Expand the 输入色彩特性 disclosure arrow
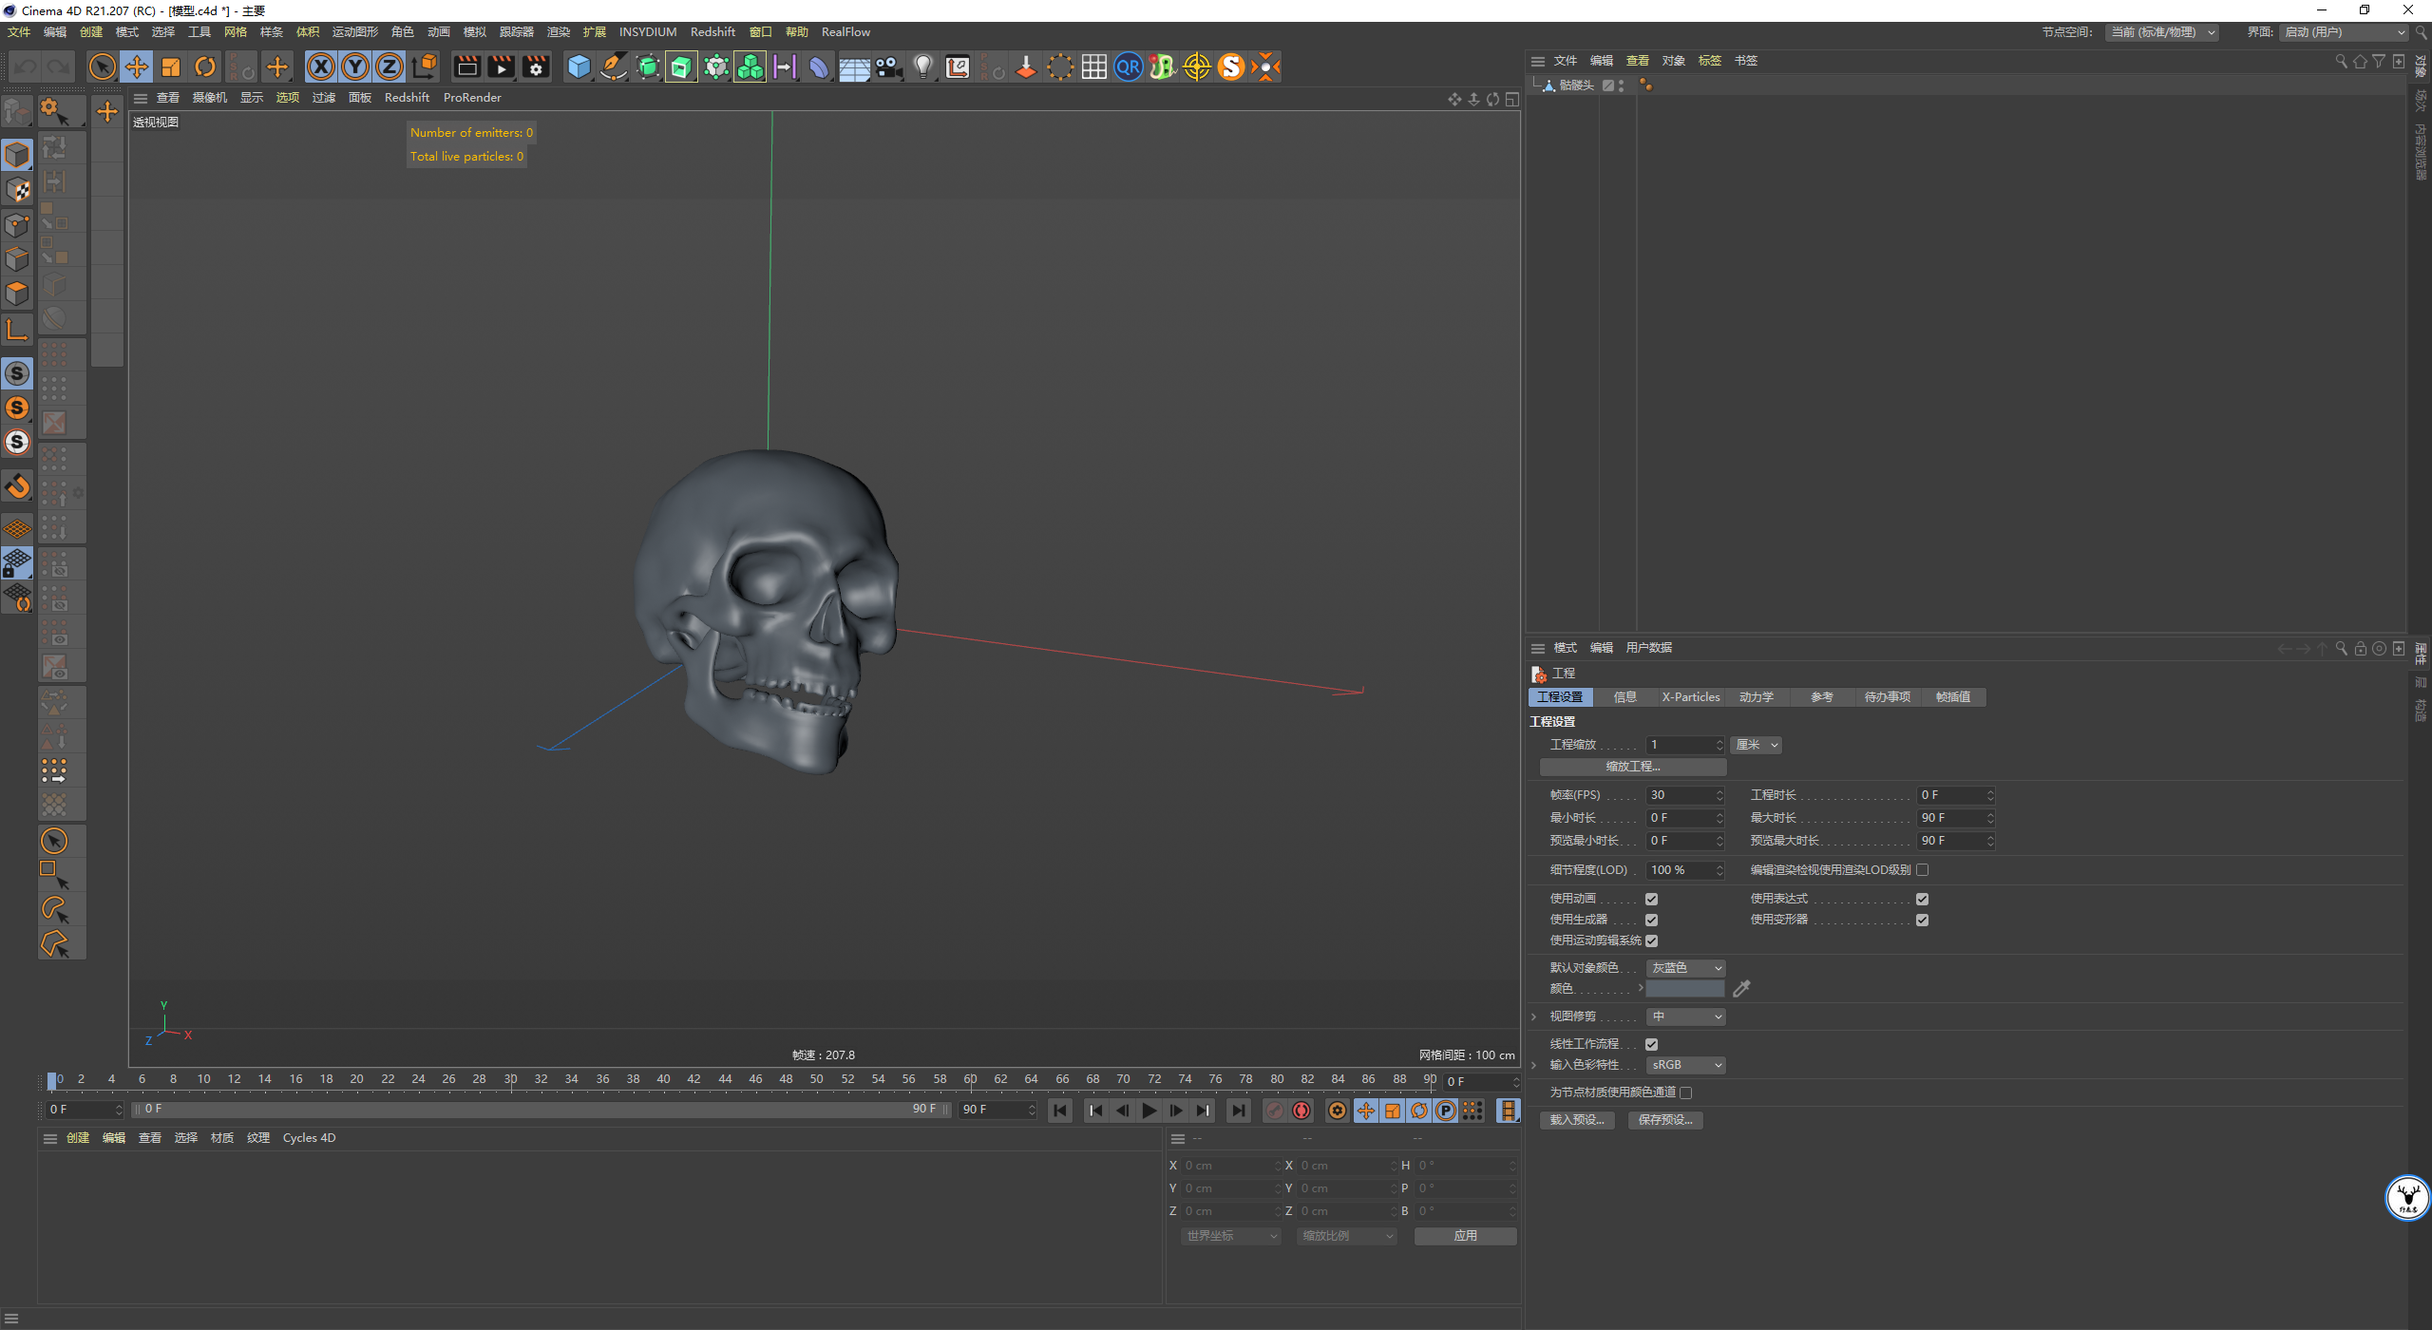The height and width of the screenshot is (1330, 2432). pyautogui.click(x=1534, y=1065)
